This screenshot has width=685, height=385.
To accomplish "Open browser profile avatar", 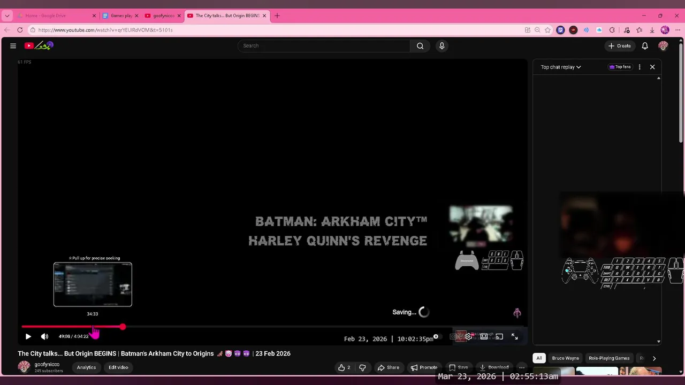I will pyautogui.click(x=665, y=30).
